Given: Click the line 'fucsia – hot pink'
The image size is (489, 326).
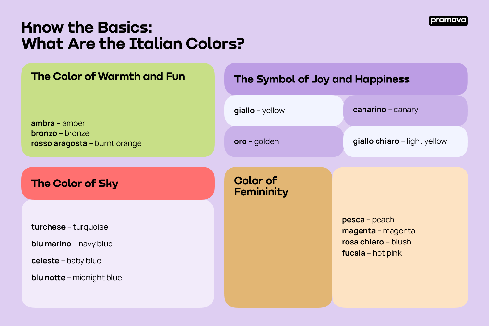Looking at the screenshot, I should (372, 253).
